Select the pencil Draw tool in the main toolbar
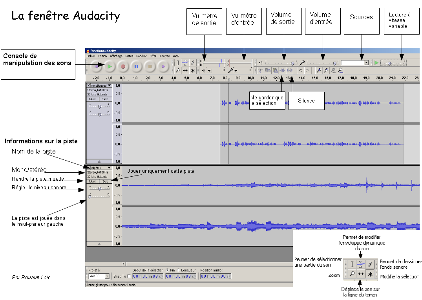 pos(193,63)
